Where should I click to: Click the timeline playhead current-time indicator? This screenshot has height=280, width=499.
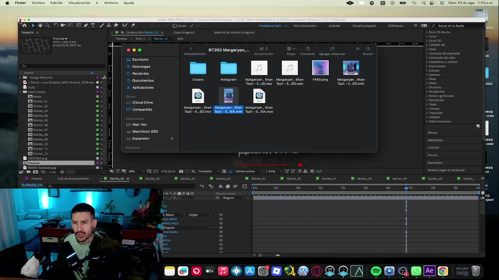click(x=406, y=188)
